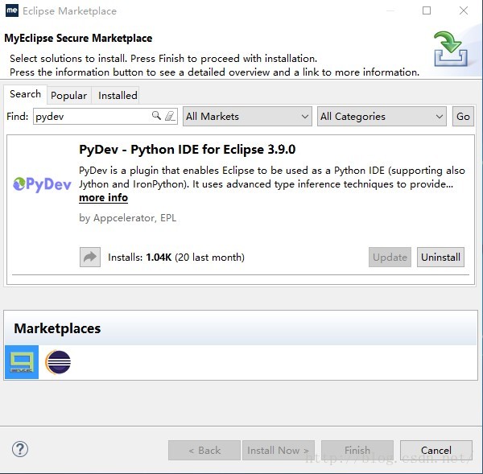Click the 'by Appcelerator, EPL' text
The image size is (483, 474).
(x=128, y=218)
